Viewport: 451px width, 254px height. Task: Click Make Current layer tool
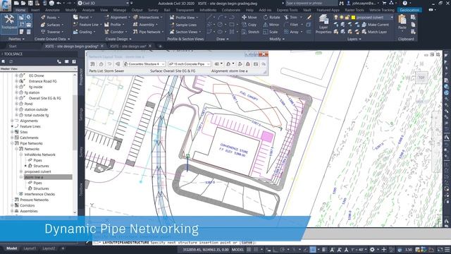(x=376, y=25)
